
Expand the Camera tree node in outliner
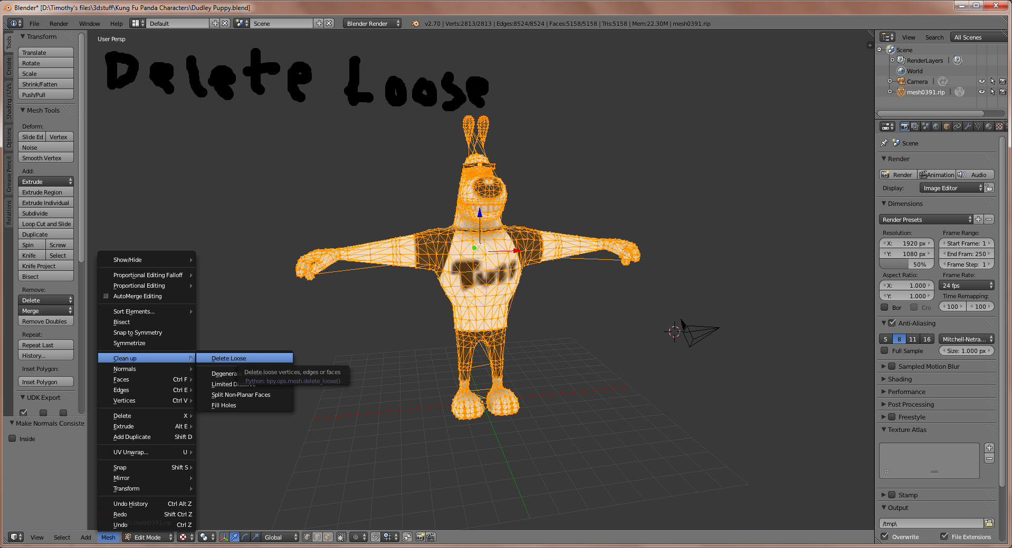(x=890, y=81)
